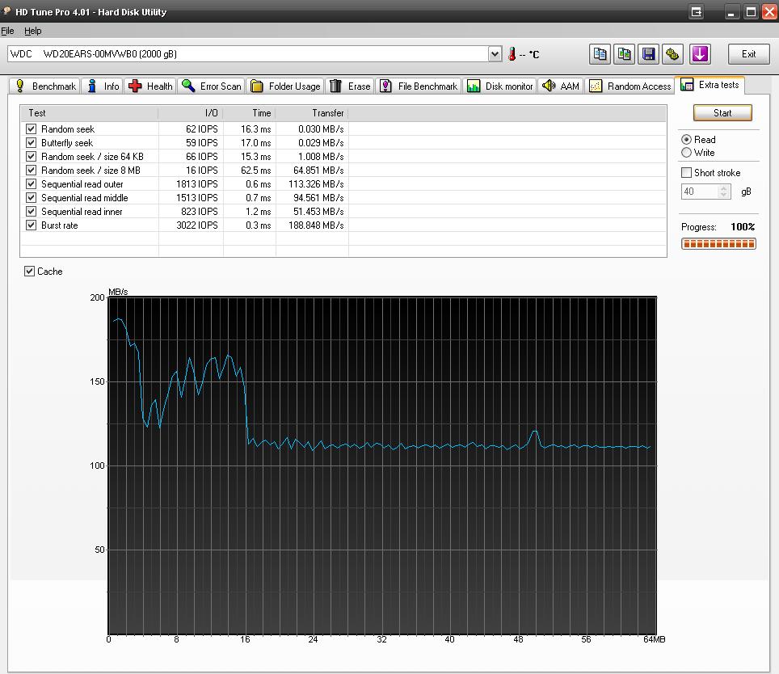This screenshot has height=674, width=779.
Task: Copy info to clipboard toolbar icon
Action: tap(600, 54)
